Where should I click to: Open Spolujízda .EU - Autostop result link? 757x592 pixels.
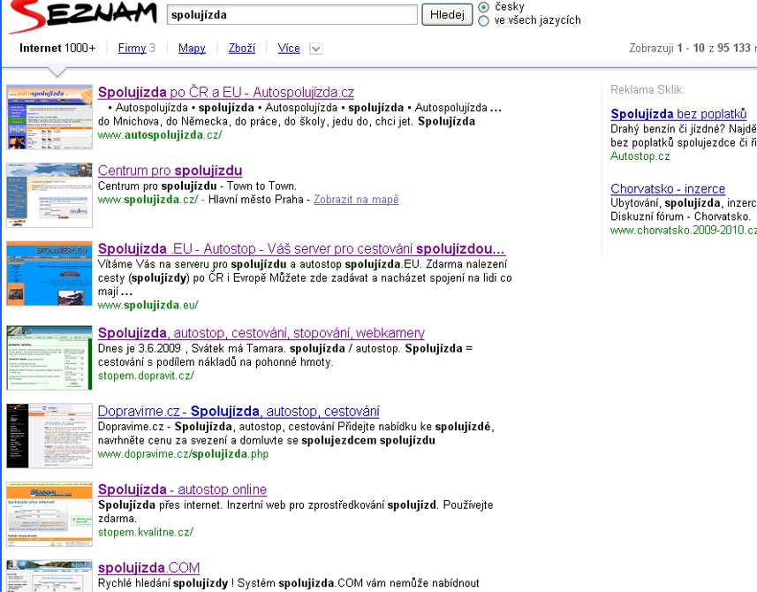pos(301,248)
